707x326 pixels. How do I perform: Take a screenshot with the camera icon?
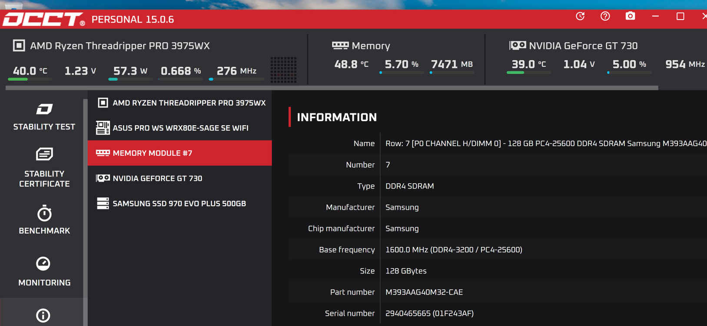point(630,17)
